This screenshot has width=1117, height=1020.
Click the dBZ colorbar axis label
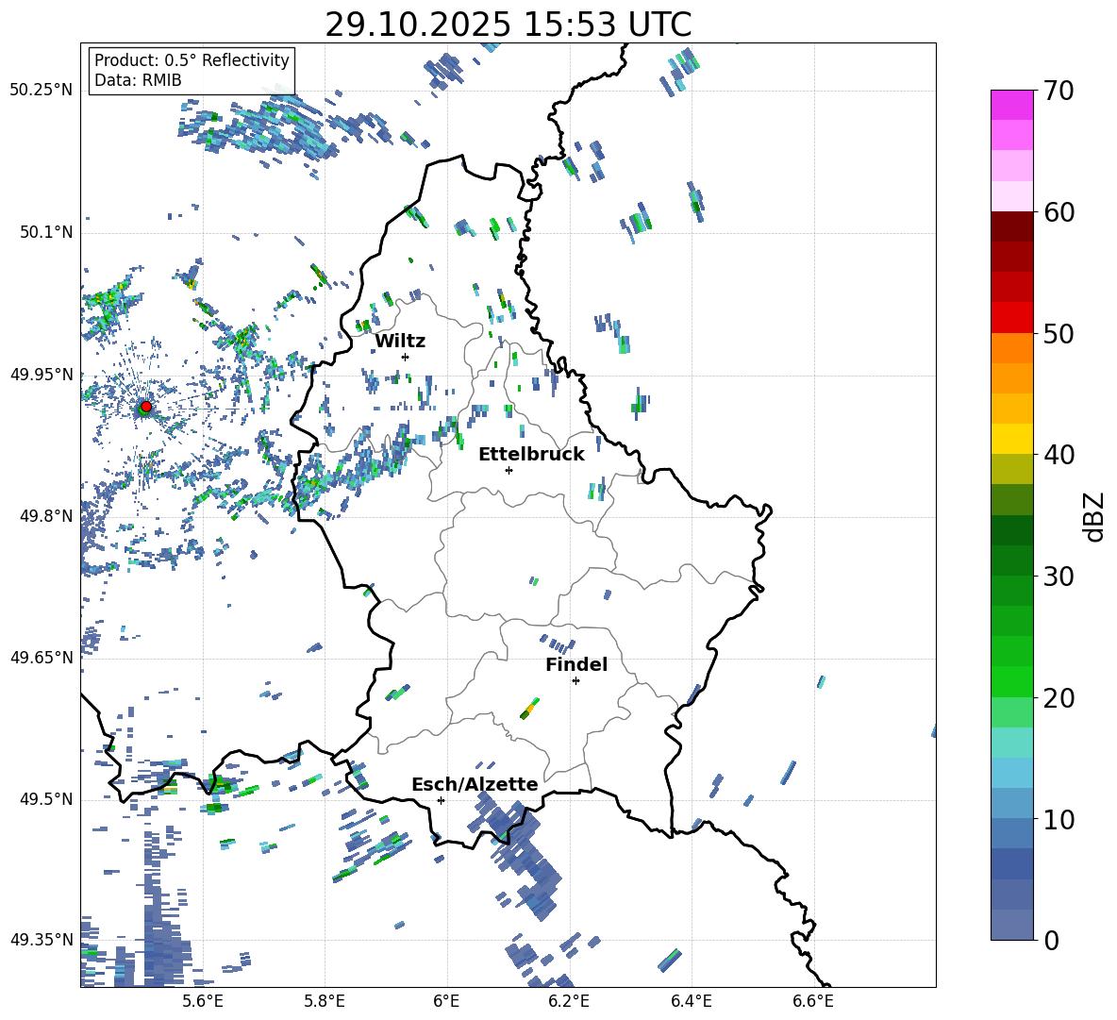tap(1094, 516)
